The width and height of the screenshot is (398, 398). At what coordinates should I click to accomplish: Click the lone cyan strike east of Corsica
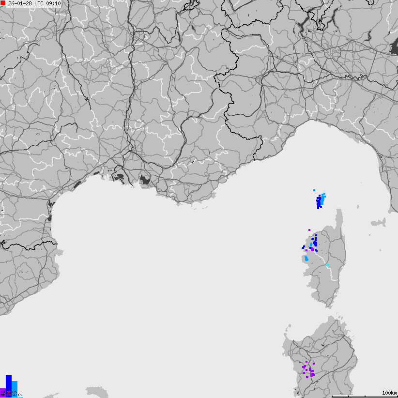click(328, 265)
